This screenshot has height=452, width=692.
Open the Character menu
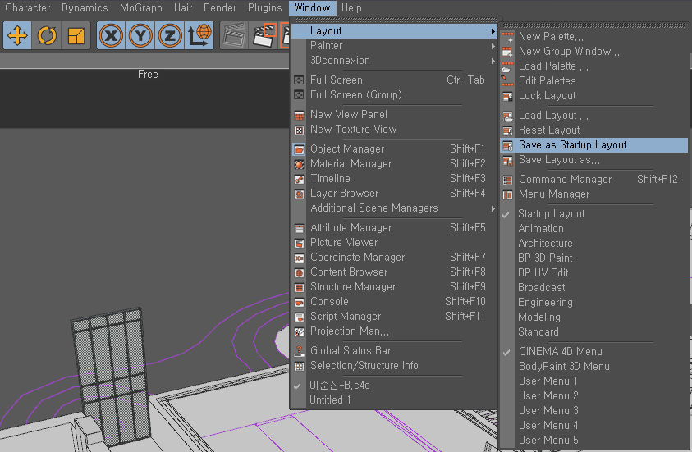pyautogui.click(x=27, y=8)
